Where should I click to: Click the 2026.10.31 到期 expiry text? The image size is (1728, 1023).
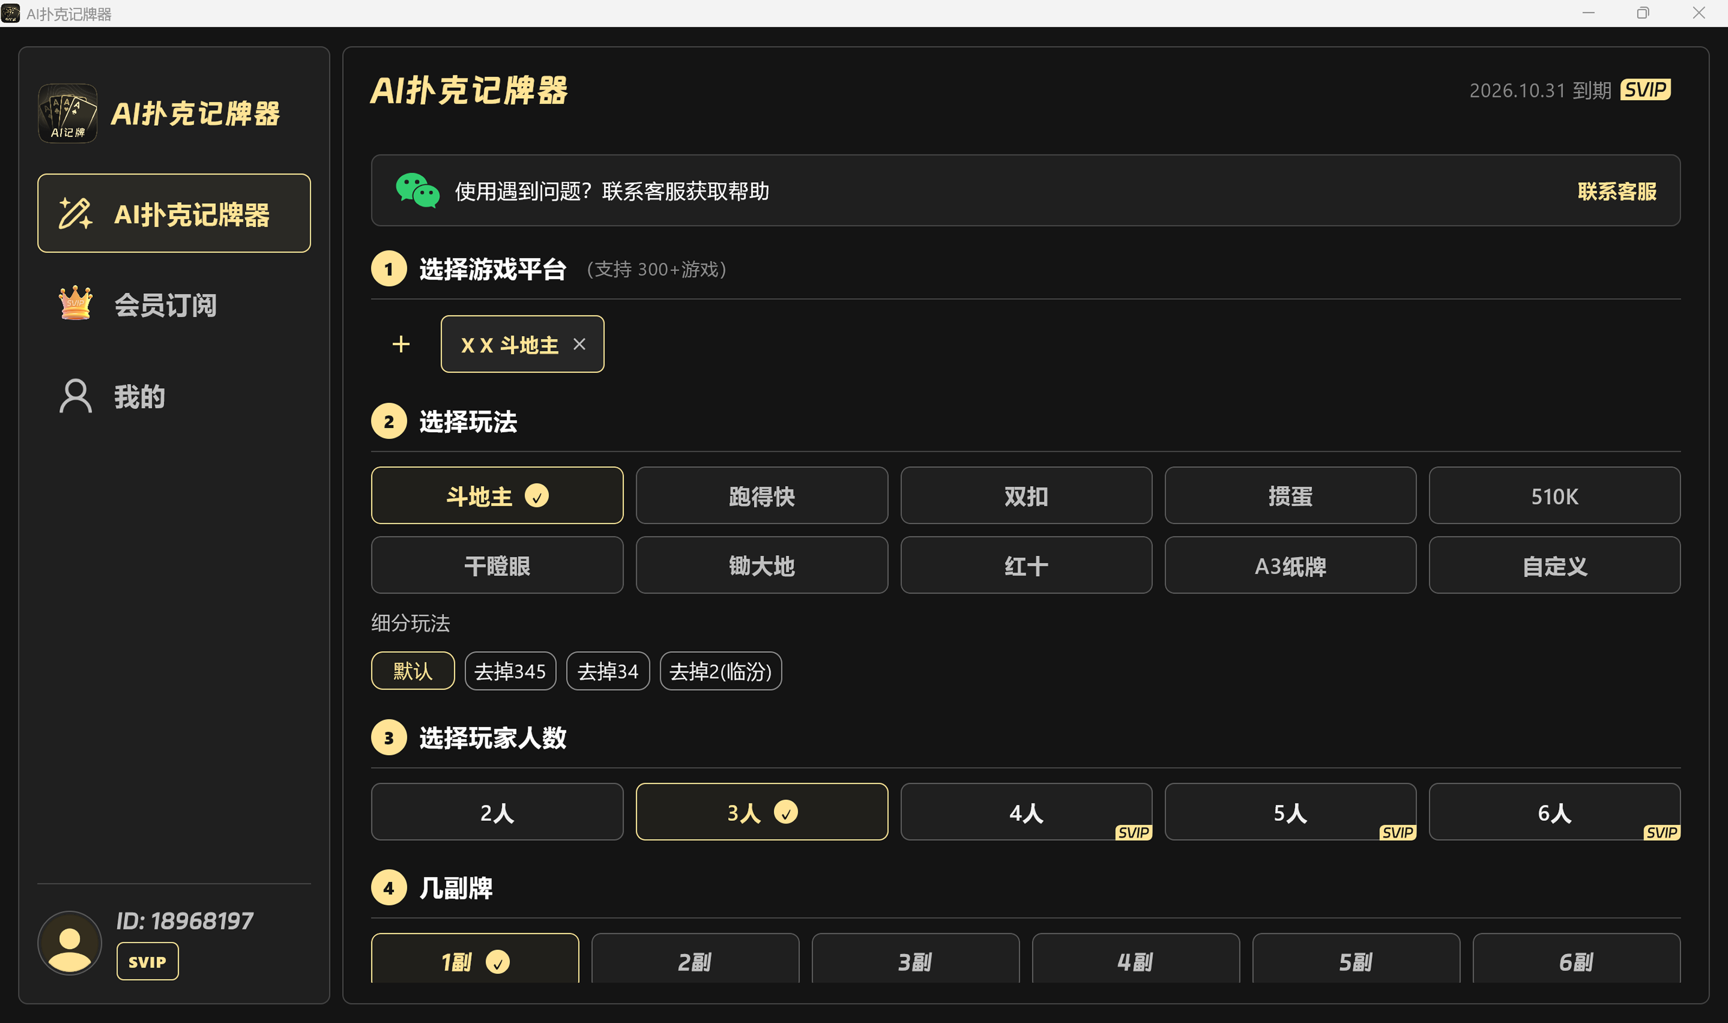[x=1540, y=90]
